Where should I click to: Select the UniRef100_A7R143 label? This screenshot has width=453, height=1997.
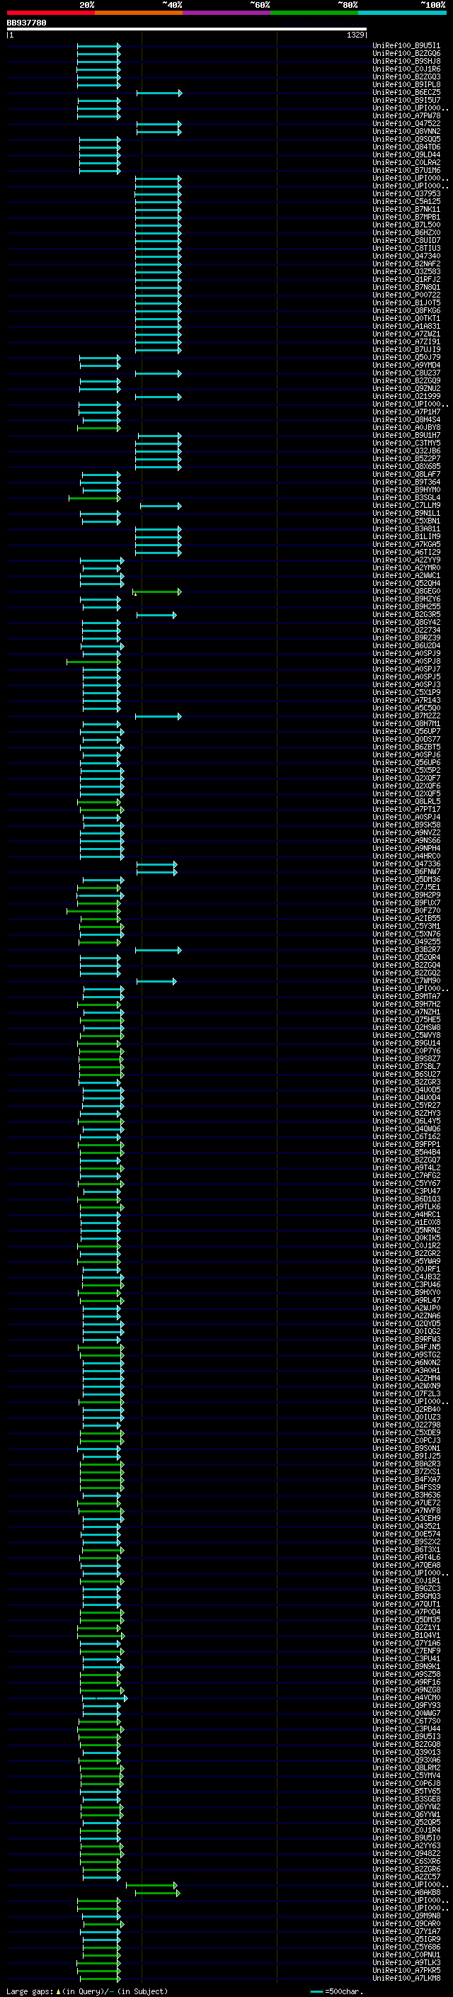coord(406,701)
